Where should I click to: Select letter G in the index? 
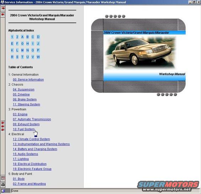(22, 44)
